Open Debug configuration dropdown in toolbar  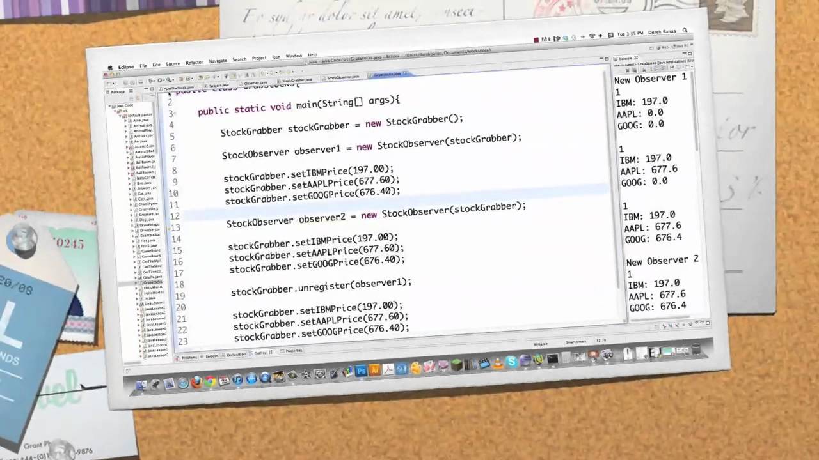pos(154,80)
